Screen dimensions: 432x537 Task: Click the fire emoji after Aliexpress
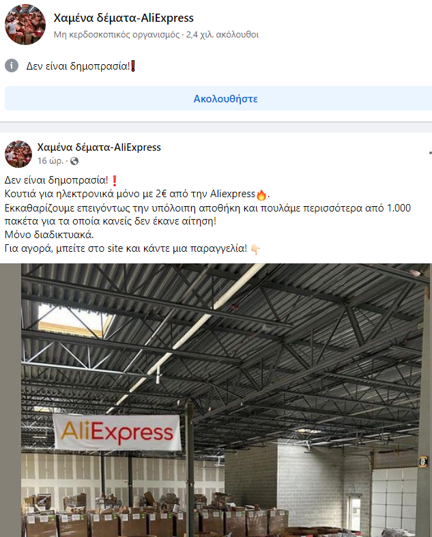(x=261, y=195)
